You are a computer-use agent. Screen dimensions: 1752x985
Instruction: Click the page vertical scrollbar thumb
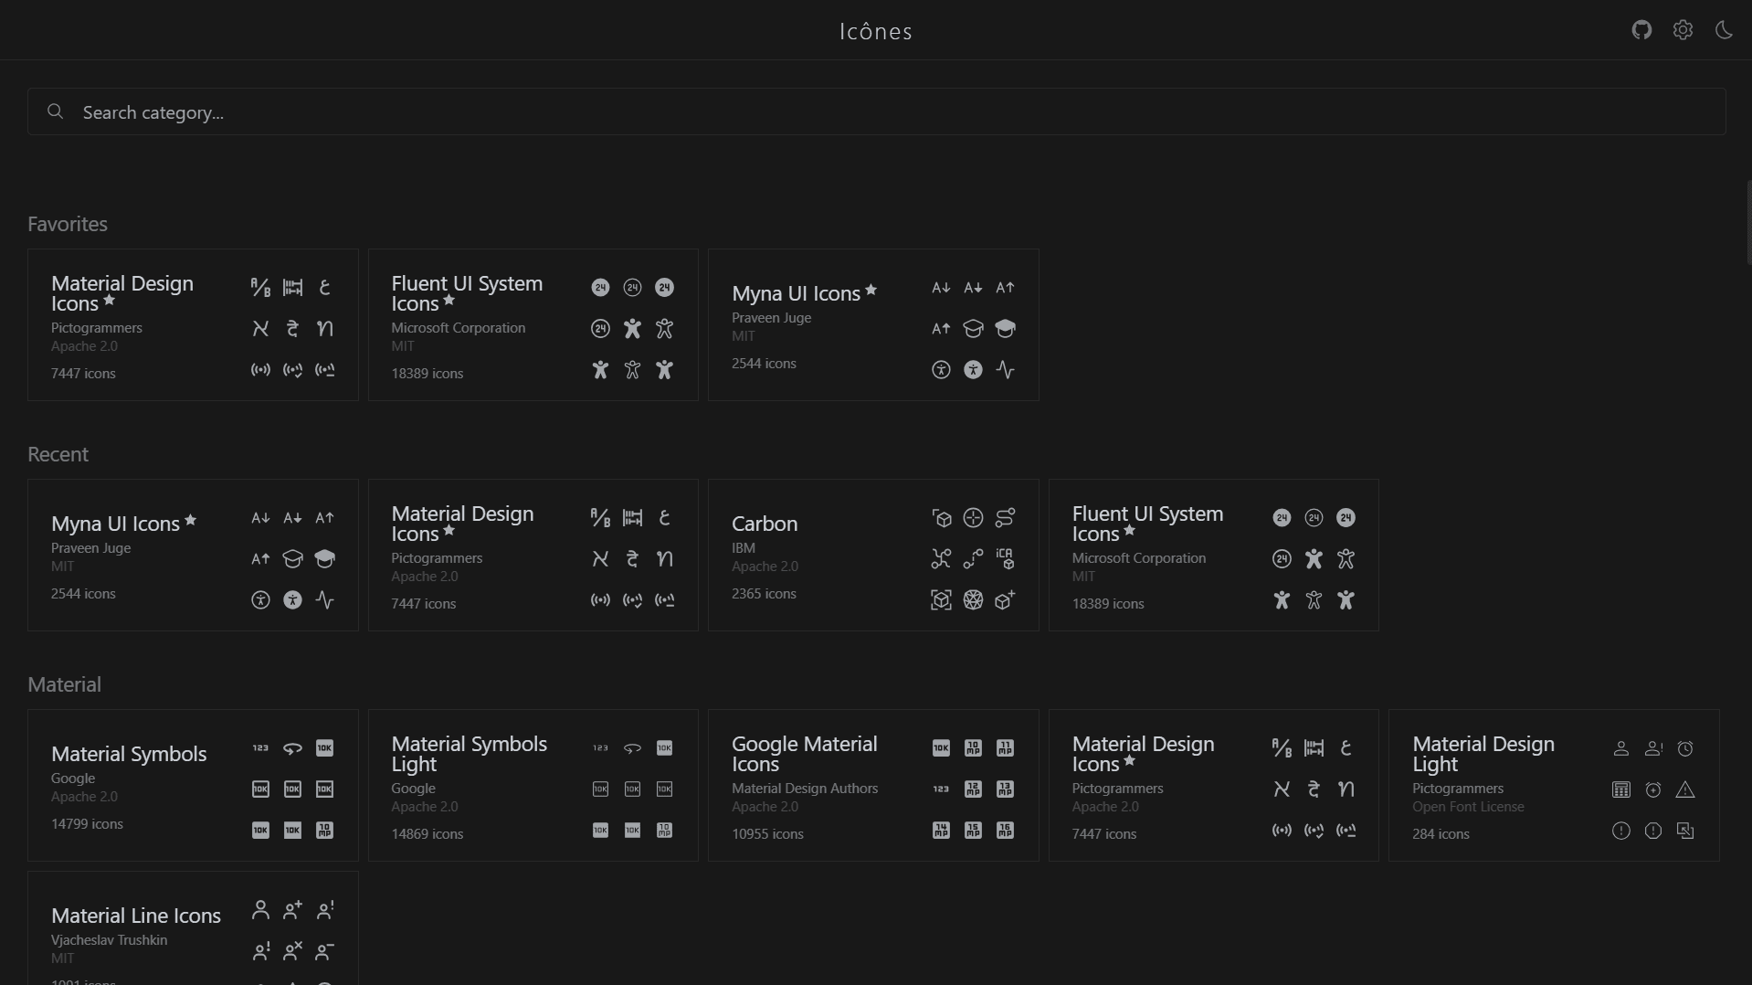tap(1748, 222)
